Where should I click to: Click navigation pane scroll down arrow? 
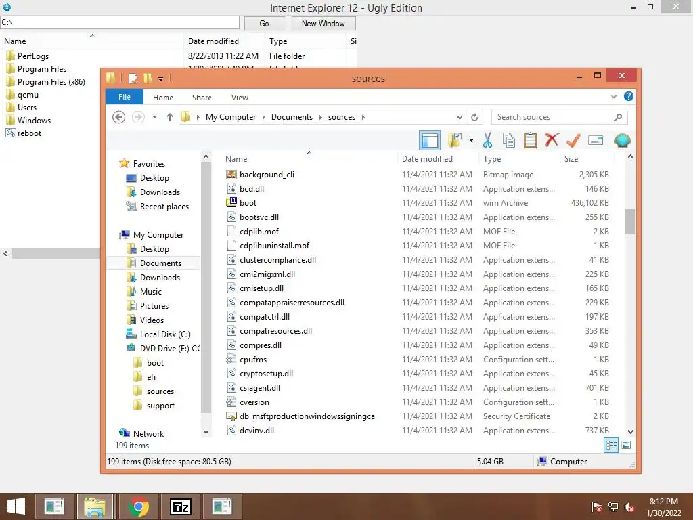click(x=206, y=431)
